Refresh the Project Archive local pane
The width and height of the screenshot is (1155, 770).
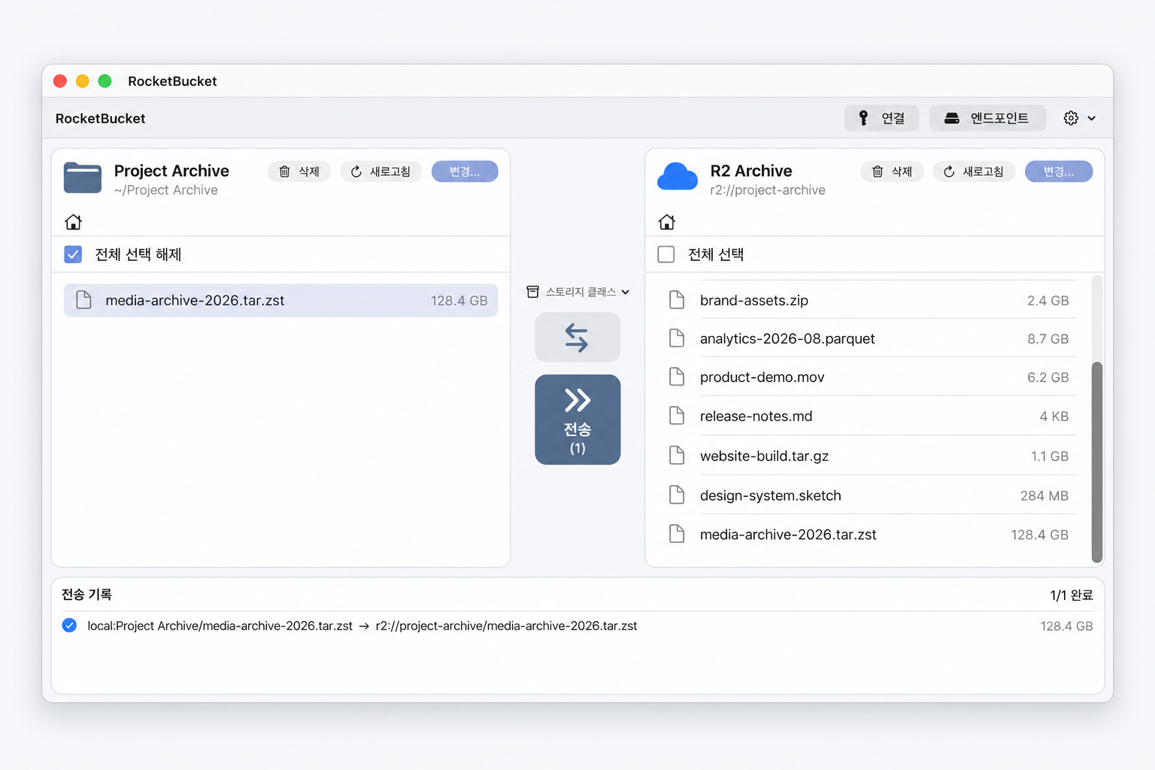tap(381, 171)
